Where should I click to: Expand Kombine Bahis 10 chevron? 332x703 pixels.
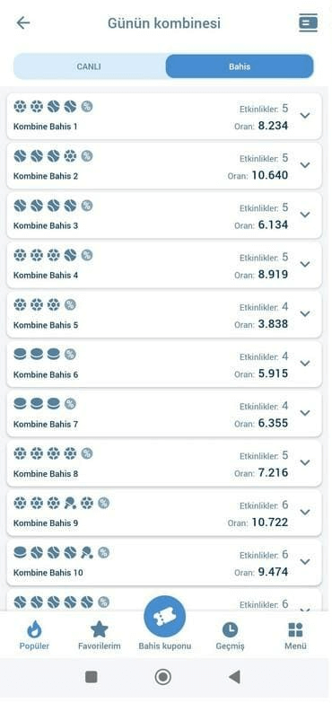tap(305, 561)
